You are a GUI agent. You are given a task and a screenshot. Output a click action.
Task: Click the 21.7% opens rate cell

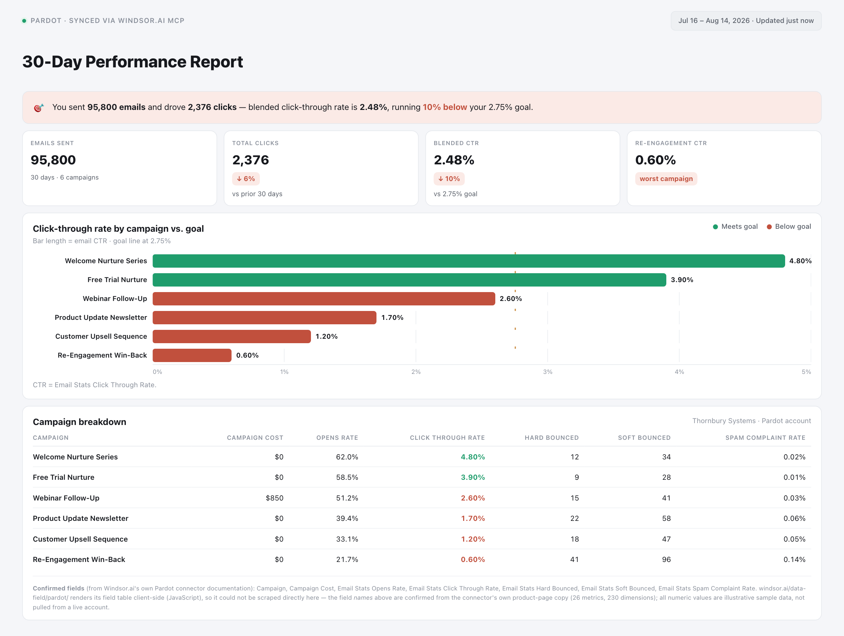pyautogui.click(x=347, y=559)
